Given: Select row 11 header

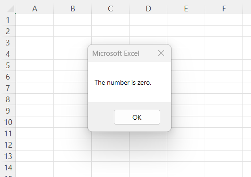Looking at the screenshot, I should click(8, 133).
